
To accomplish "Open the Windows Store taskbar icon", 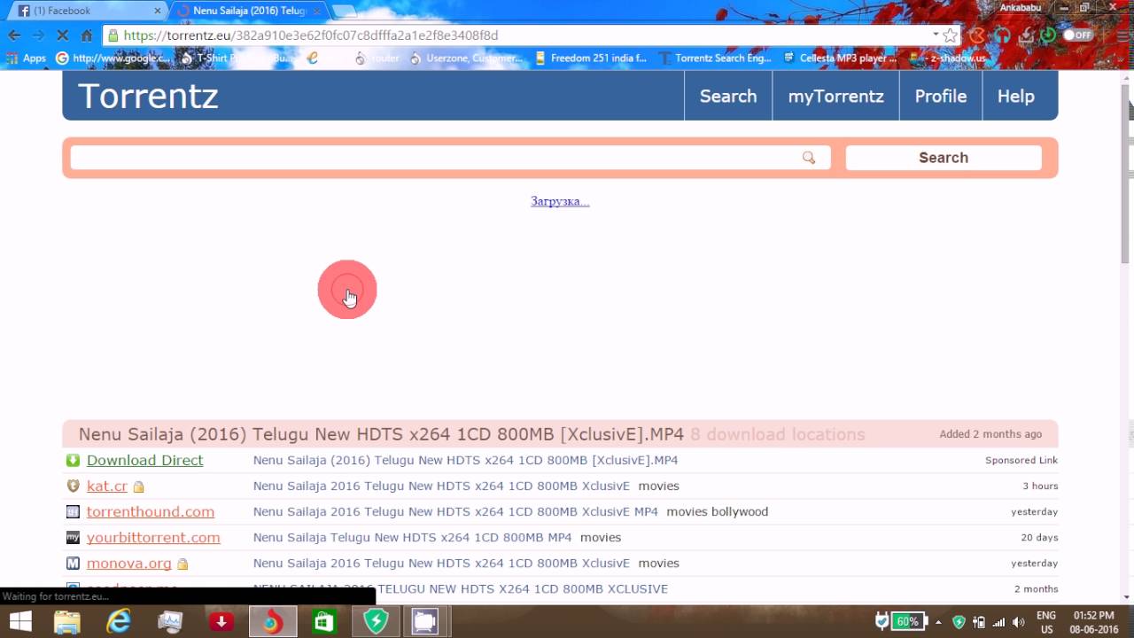I will click(324, 621).
